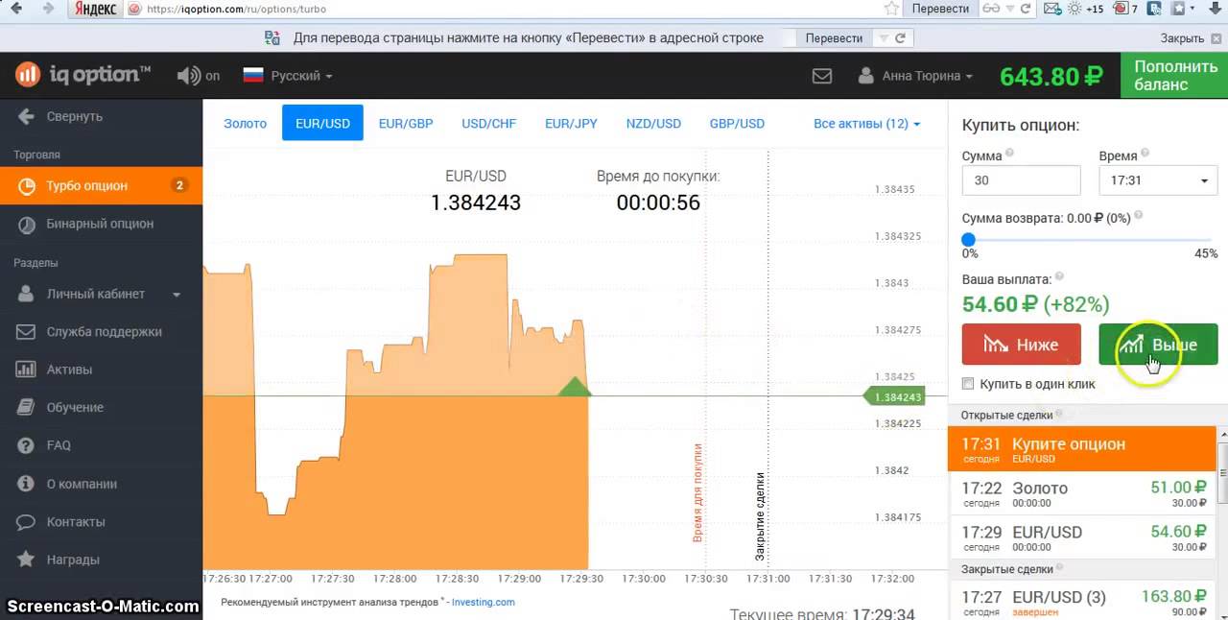Open the mail envelope browser extension
This screenshot has width=1228, height=620.
point(1052,9)
